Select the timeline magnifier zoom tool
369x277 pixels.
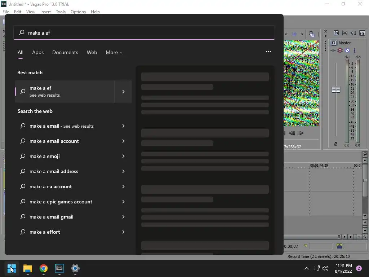[365, 237]
